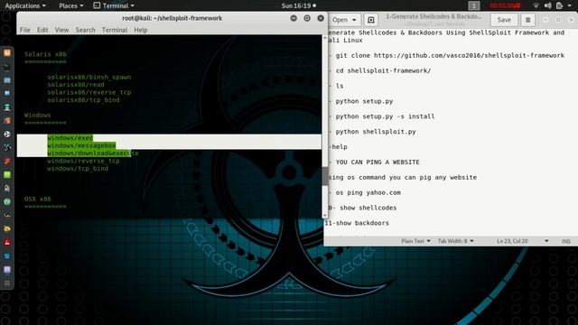Open the Places menu in top bar
This screenshot has height=325, width=578.
click(71, 5)
